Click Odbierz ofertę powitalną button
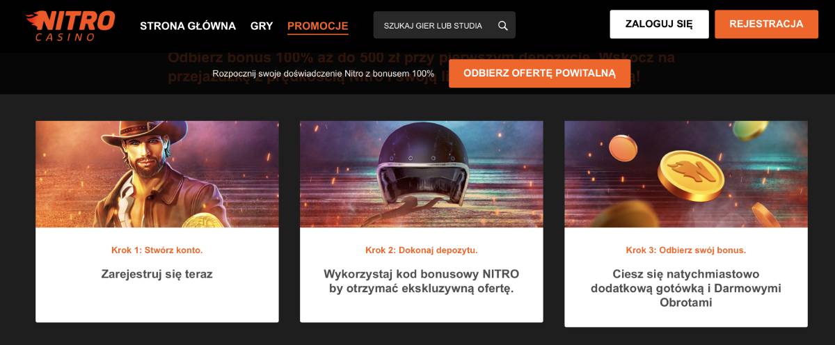The height and width of the screenshot is (345, 835). (x=539, y=73)
